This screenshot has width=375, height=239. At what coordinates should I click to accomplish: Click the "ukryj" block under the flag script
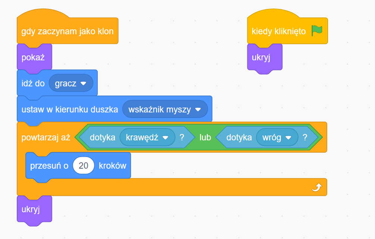[261, 57]
